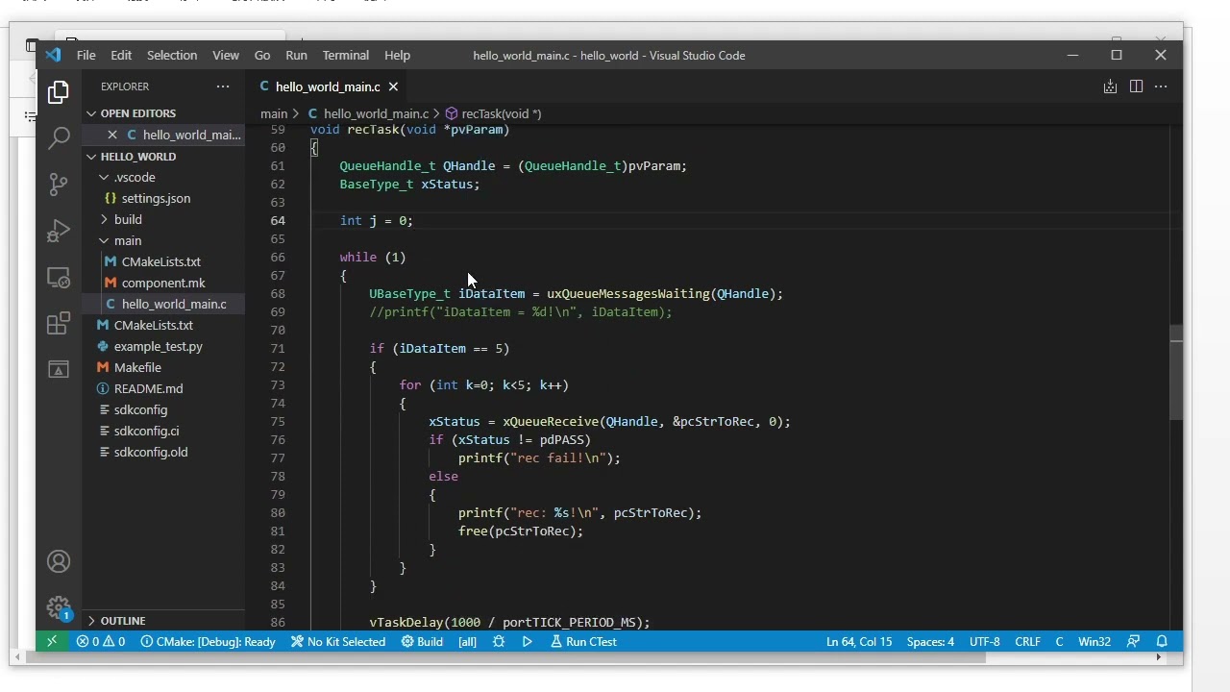This screenshot has width=1230, height=692.
Task: Click Win32 configuration in status bar
Action: (1095, 641)
